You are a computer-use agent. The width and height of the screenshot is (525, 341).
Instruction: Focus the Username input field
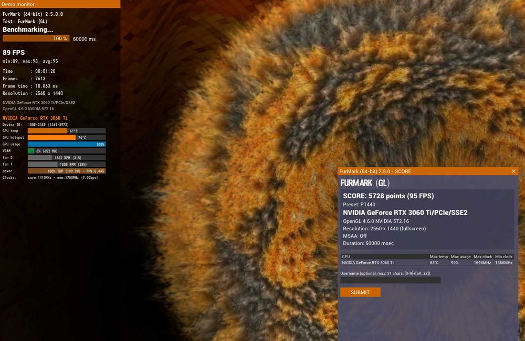tap(391, 280)
